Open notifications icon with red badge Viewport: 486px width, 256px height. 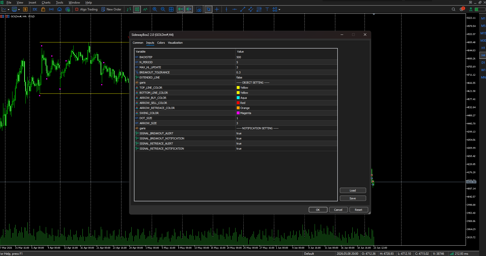click(x=462, y=9)
